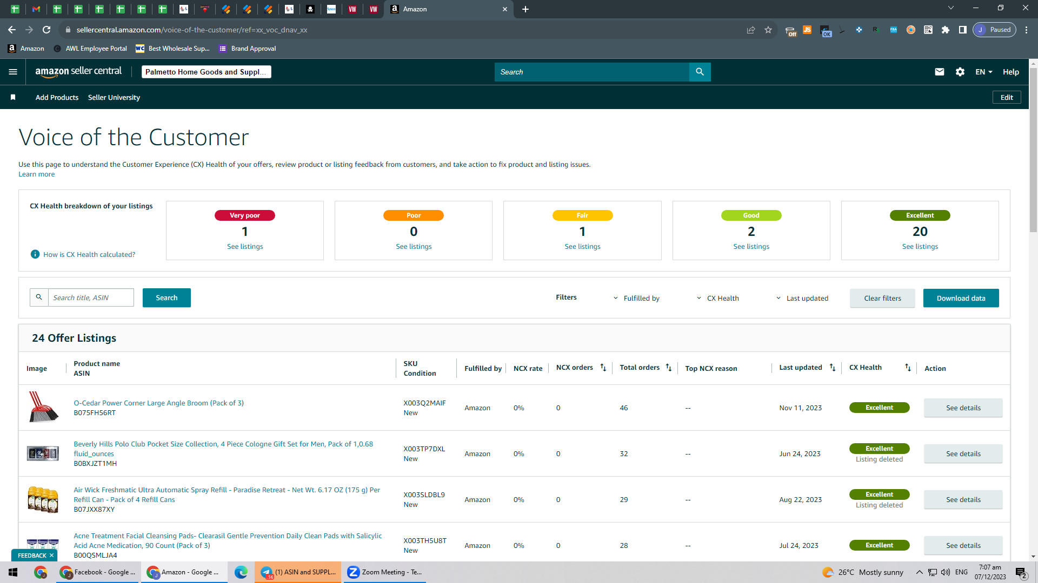Click the O-Cedar broom product thumbnail
The image size is (1038, 583).
[43, 408]
